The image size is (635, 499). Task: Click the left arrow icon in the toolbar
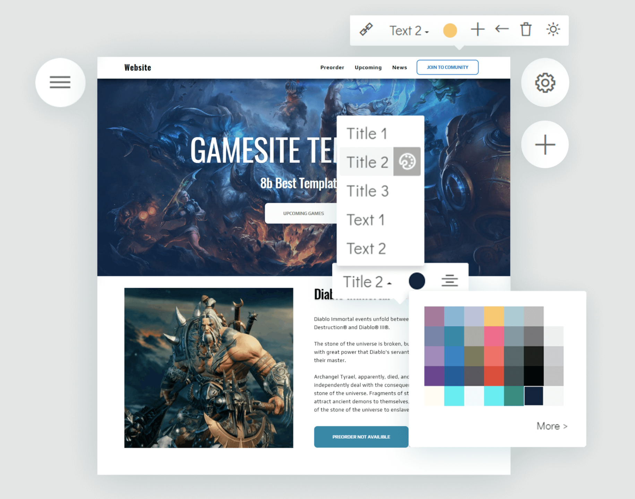pyautogui.click(x=501, y=29)
